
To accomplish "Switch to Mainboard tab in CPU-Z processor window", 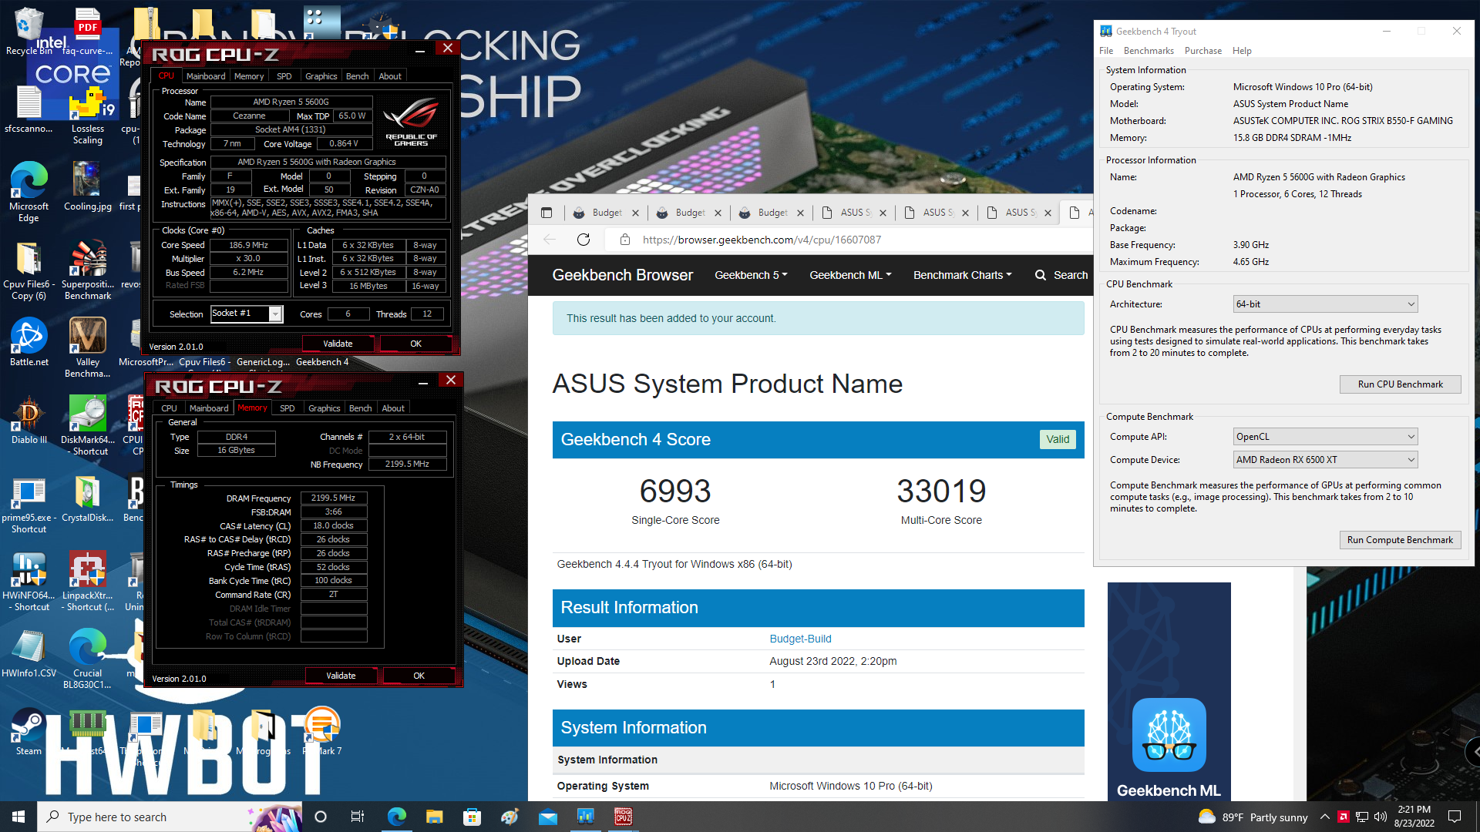I will [206, 76].
